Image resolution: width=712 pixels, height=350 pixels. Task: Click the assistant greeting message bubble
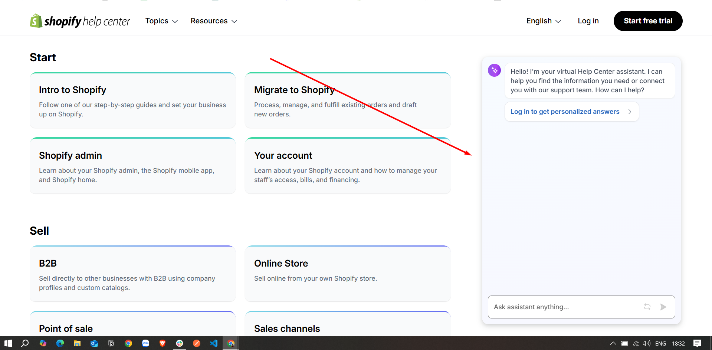(x=590, y=81)
